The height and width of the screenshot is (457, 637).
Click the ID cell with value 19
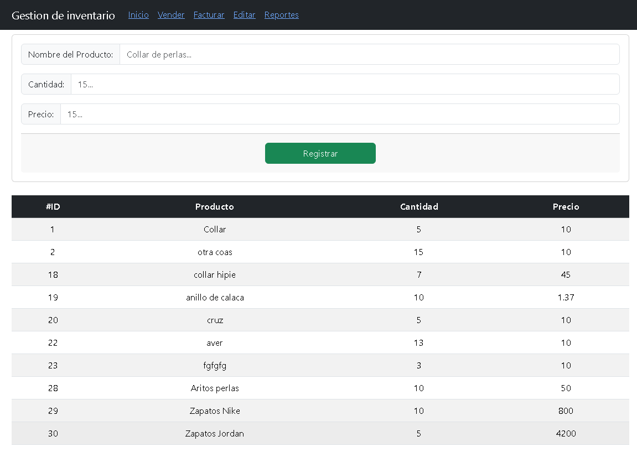pyautogui.click(x=53, y=298)
